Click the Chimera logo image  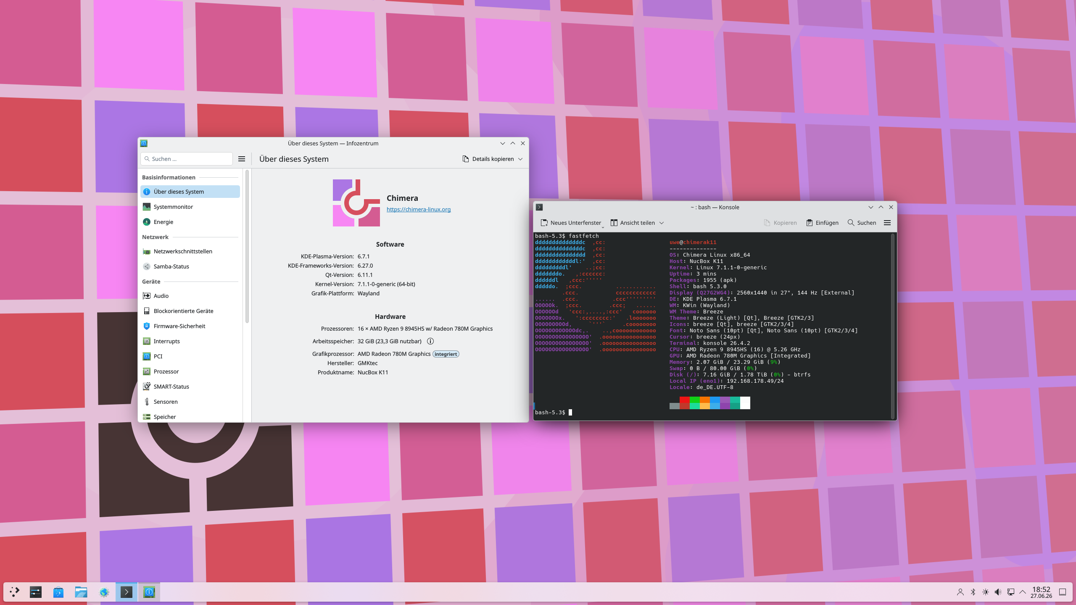356,203
